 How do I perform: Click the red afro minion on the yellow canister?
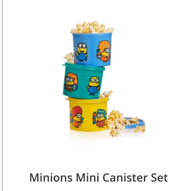pyautogui.click(x=76, y=117)
